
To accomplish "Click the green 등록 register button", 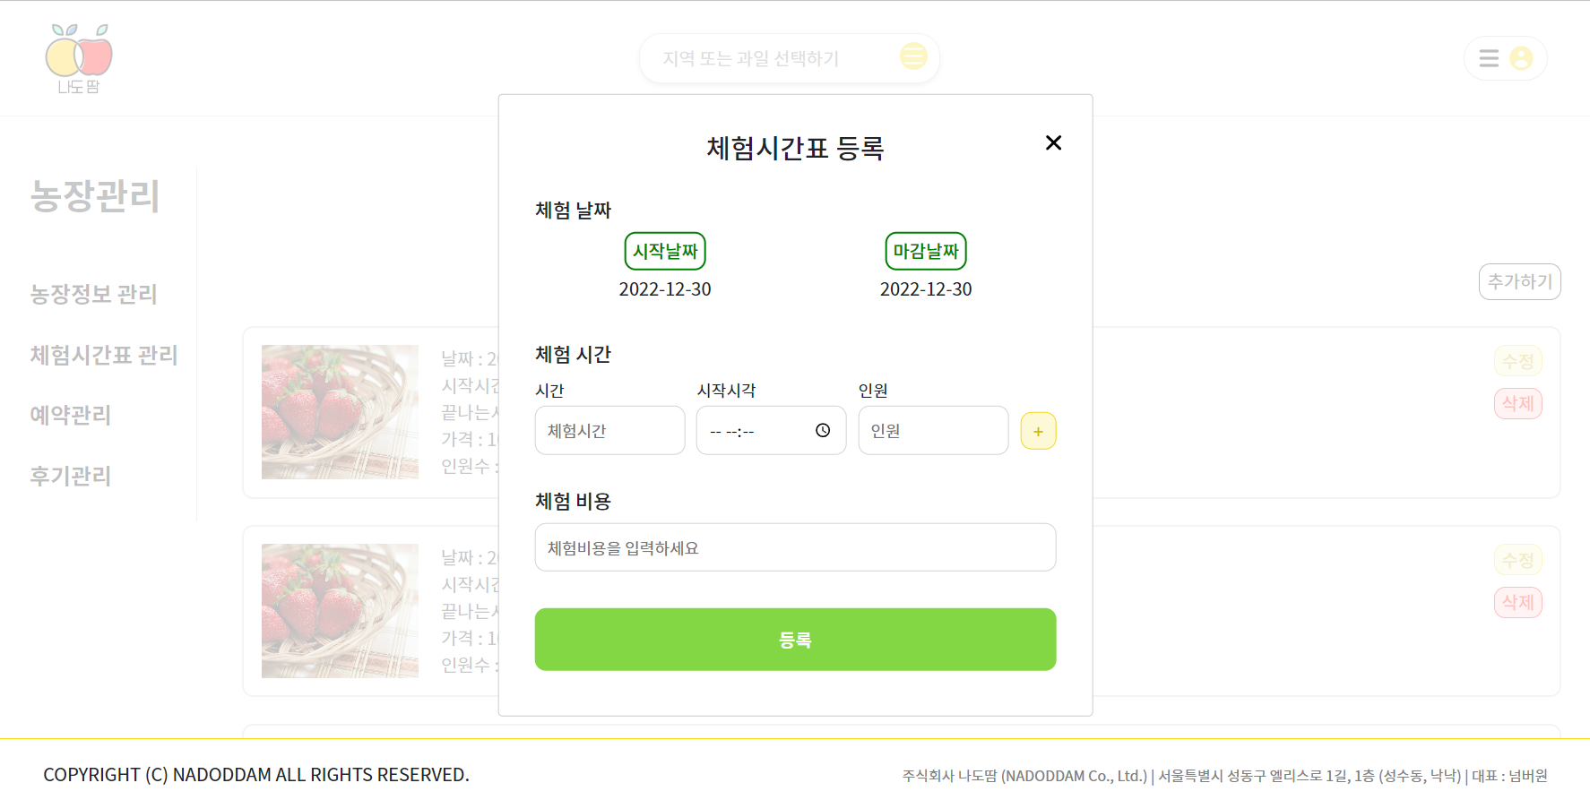I will click(x=795, y=639).
